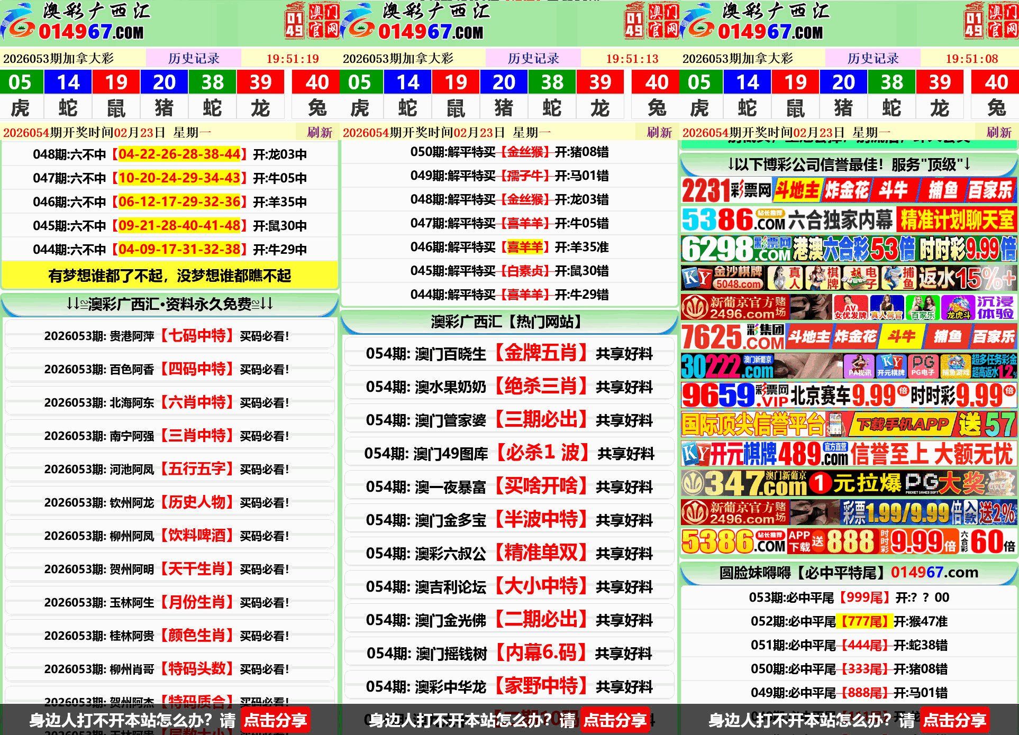The height and width of the screenshot is (735, 1019).
Task: Expand the 澳彩广西汇·资料永久免费 section header
Action: (x=169, y=304)
